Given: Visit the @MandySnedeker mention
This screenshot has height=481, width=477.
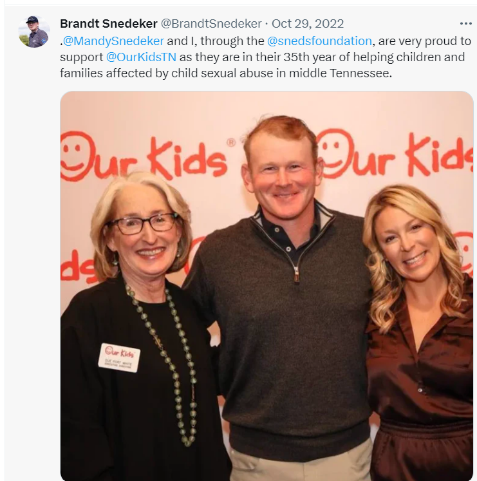Looking at the screenshot, I should [x=113, y=41].
